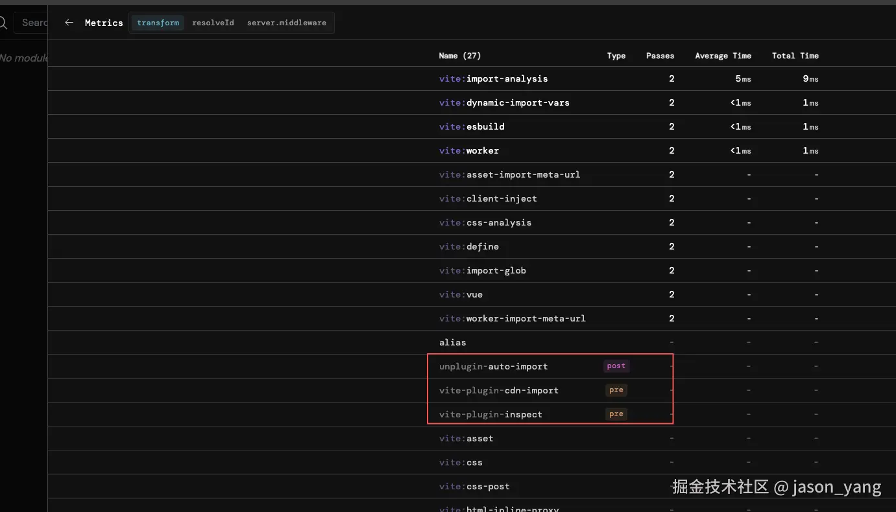
Task: Switch to the server.middleware tab
Action: coord(287,23)
